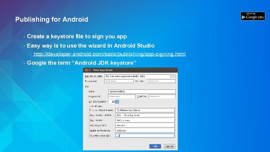
Task: Click the 'Publishing for Android' slide title
Action: click(52, 19)
